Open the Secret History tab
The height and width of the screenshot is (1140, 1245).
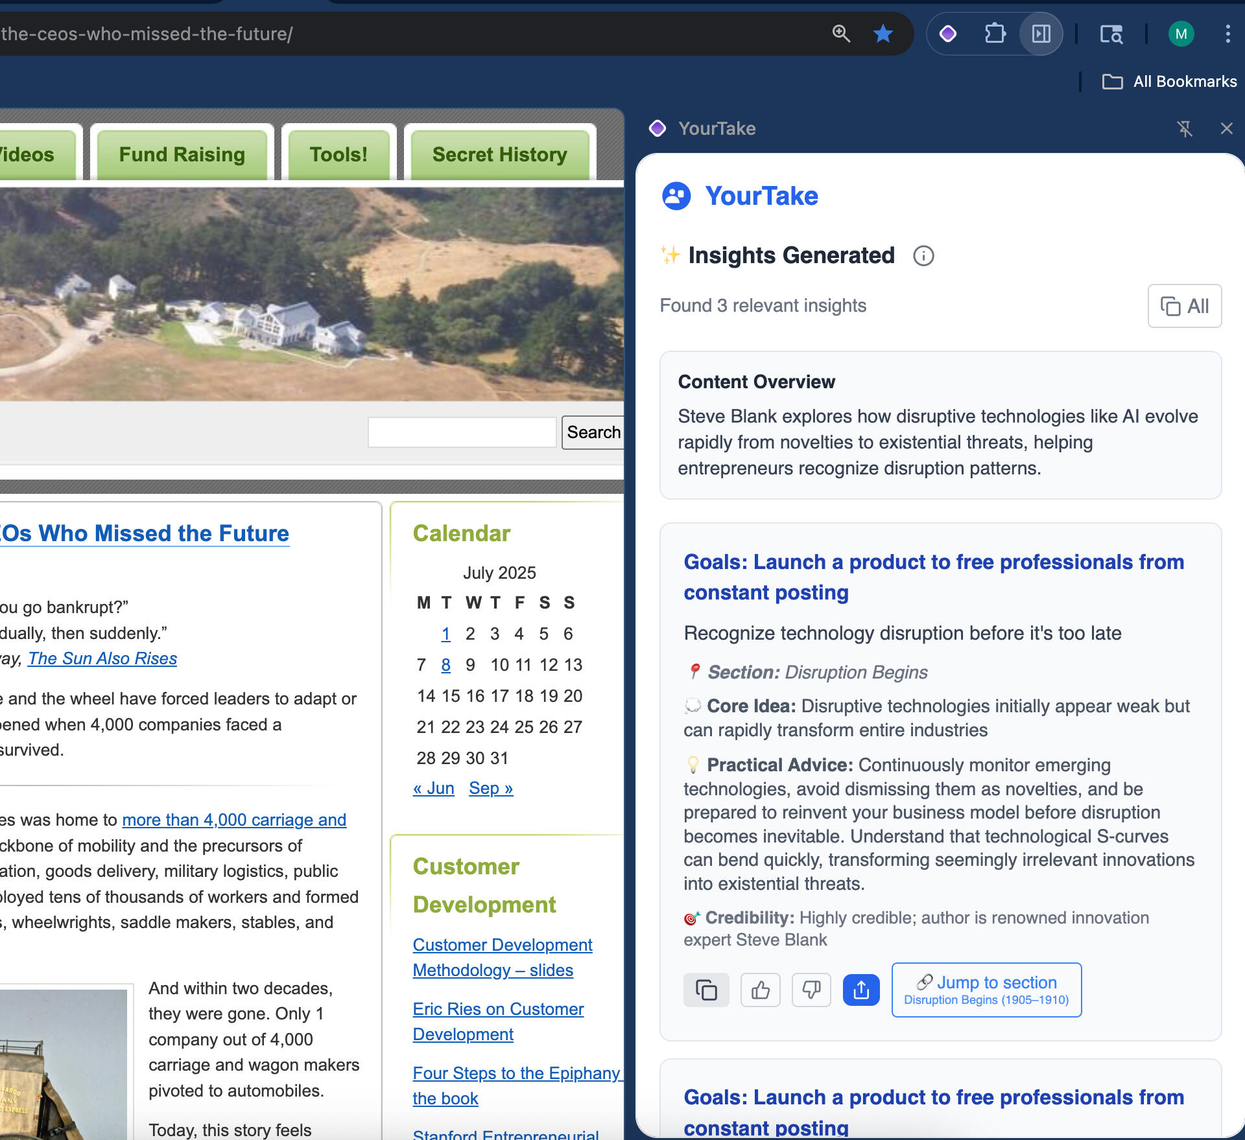(499, 155)
